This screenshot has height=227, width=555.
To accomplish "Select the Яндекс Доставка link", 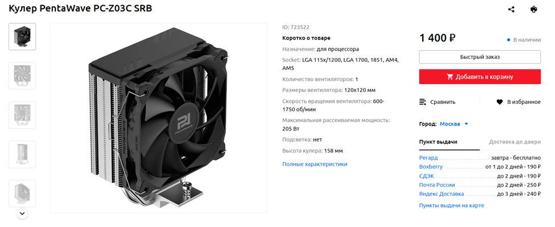I will [442, 194].
